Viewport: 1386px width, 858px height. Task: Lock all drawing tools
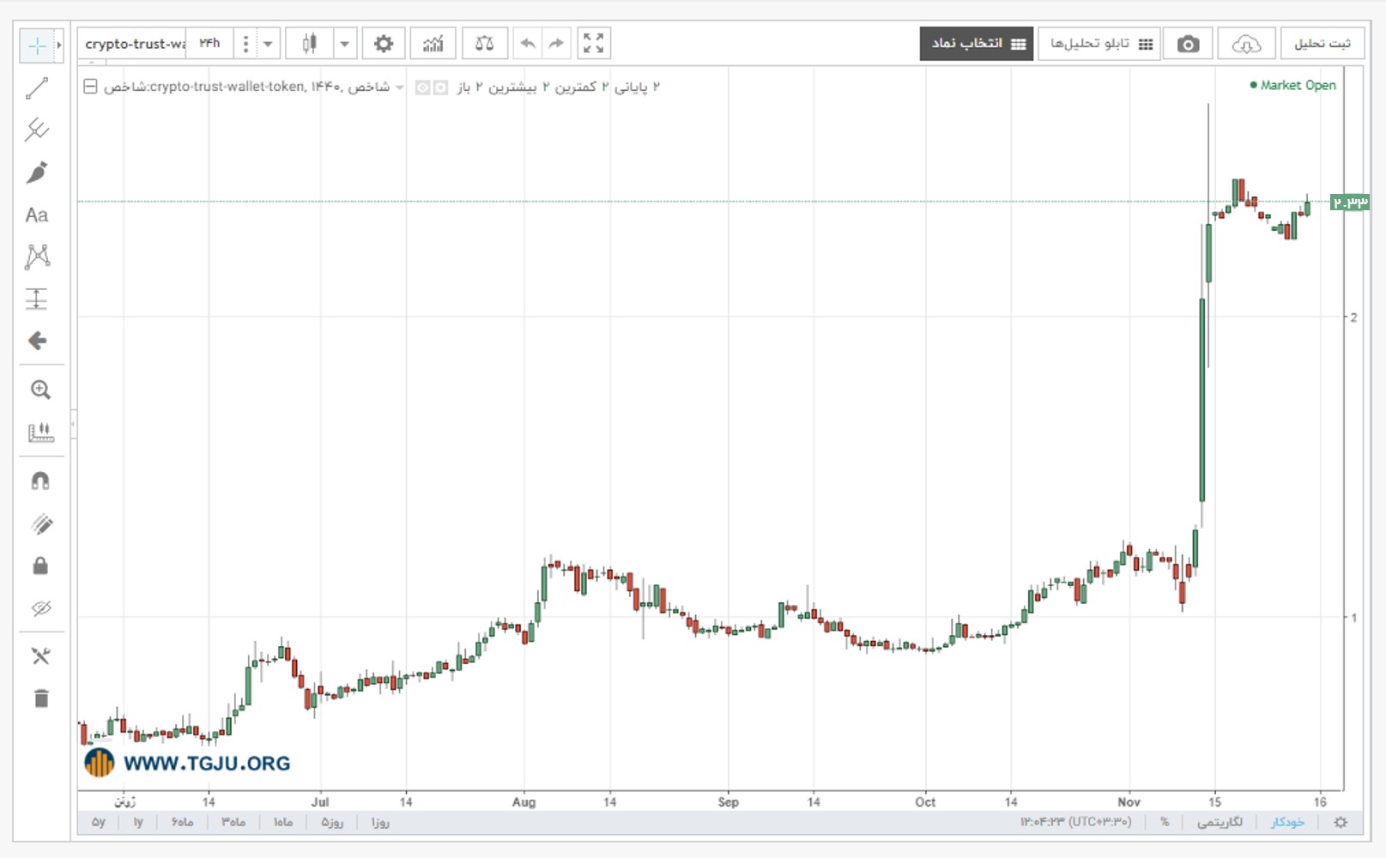(x=40, y=565)
